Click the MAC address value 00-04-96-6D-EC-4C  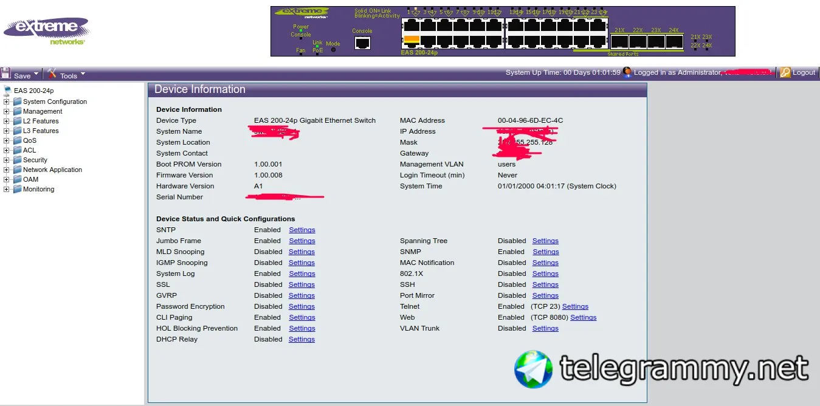[x=530, y=120]
